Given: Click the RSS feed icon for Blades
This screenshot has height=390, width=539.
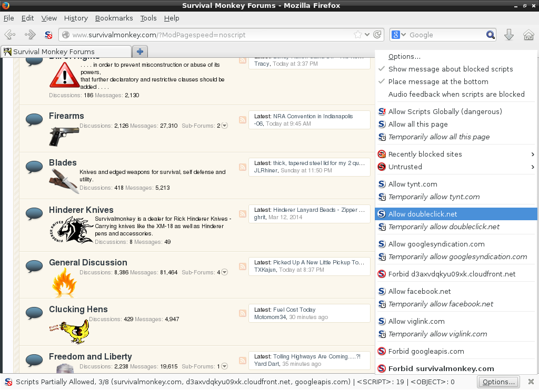Looking at the screenshot, I should coord(243,167).
